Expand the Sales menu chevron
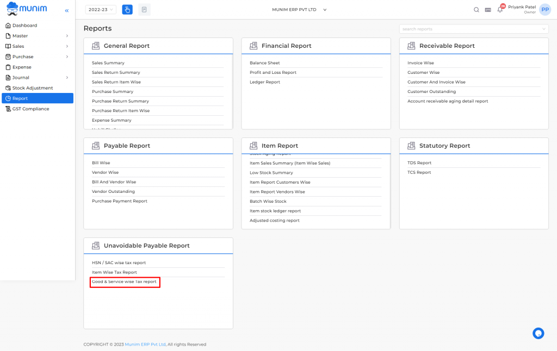The height and width of the screenshot is (351, 557). pos(67,46)
